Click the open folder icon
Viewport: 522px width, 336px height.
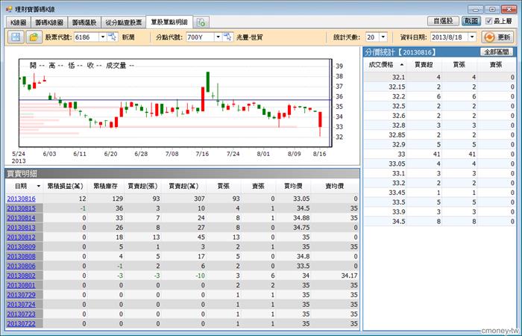pyautogui.click(x=34, y=37)
